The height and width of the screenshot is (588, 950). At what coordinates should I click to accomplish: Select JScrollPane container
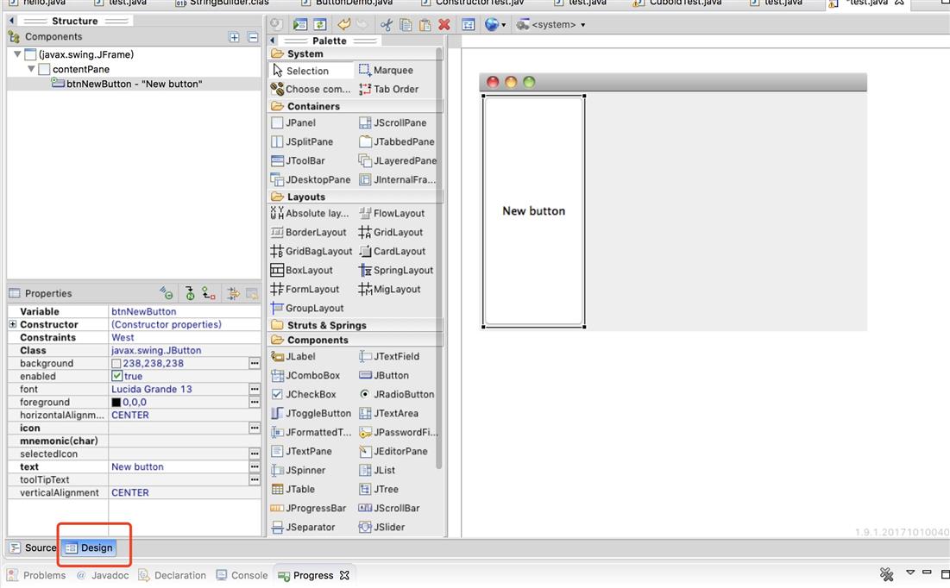pos(393,123)
